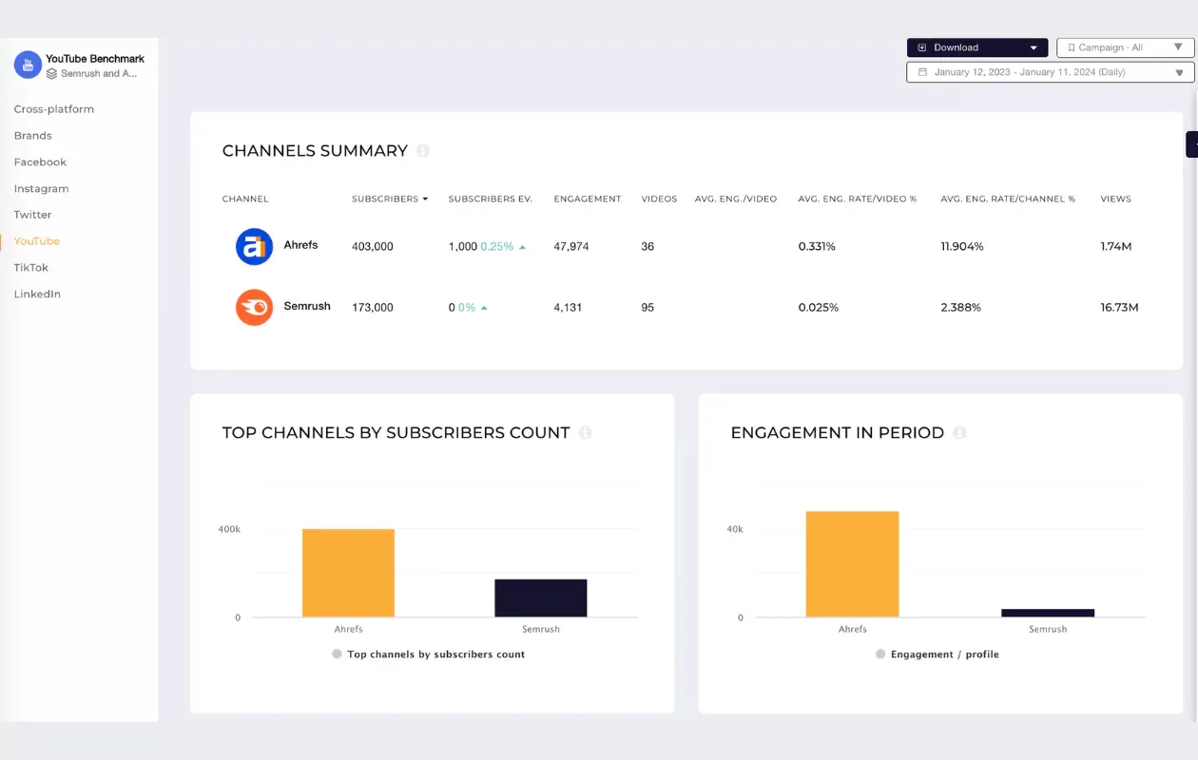Click Ahrefs orange bar in engagement chart
Screen dimensions: 1198x760
[852, 564]
